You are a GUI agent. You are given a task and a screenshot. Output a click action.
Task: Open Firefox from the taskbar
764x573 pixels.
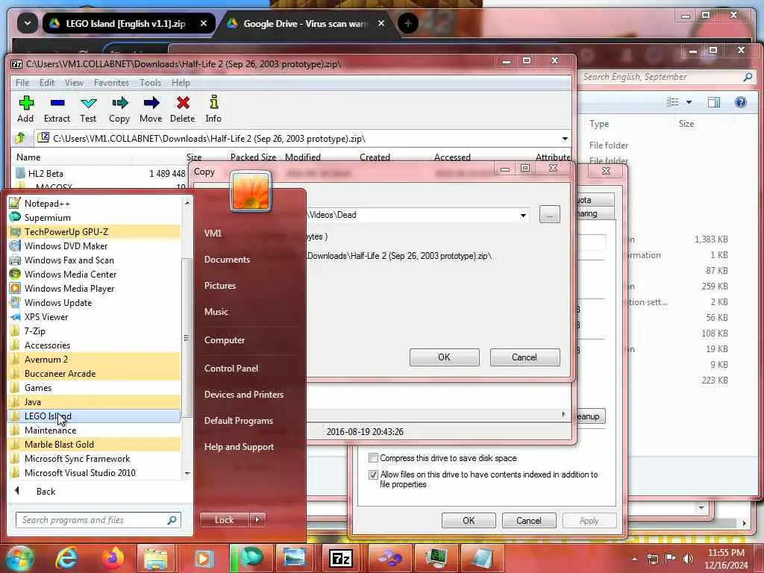coord(113,558)
